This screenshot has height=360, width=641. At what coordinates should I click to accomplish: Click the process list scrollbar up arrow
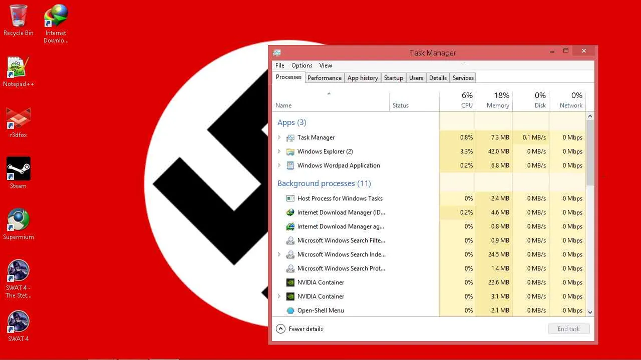tap(590, 116)
